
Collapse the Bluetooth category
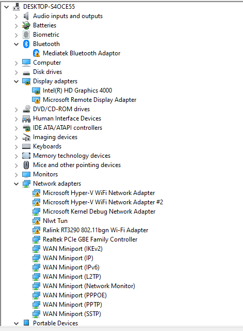click(16, 44)
